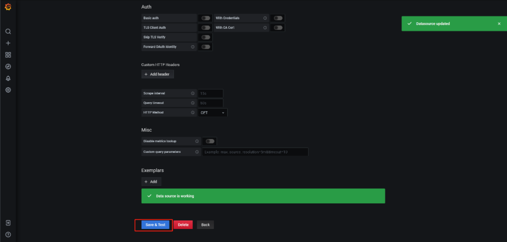
Task: Show info tooltip for Custom query parameters
Action: pyautogui.click(x=197, y=151)
